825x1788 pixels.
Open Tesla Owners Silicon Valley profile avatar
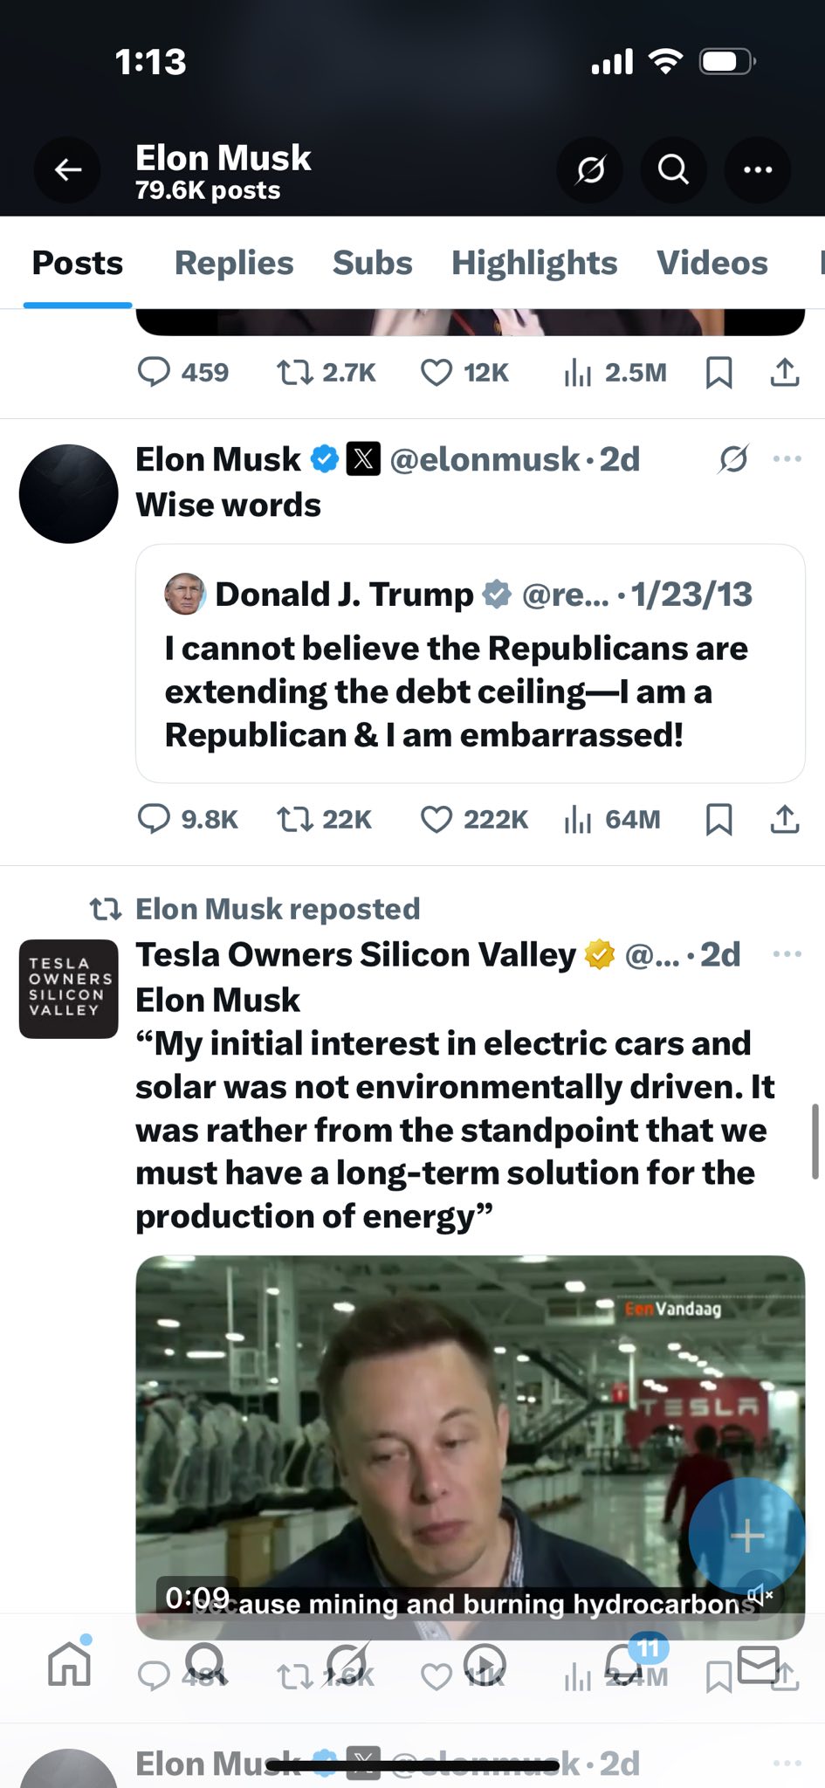[69, 988]
